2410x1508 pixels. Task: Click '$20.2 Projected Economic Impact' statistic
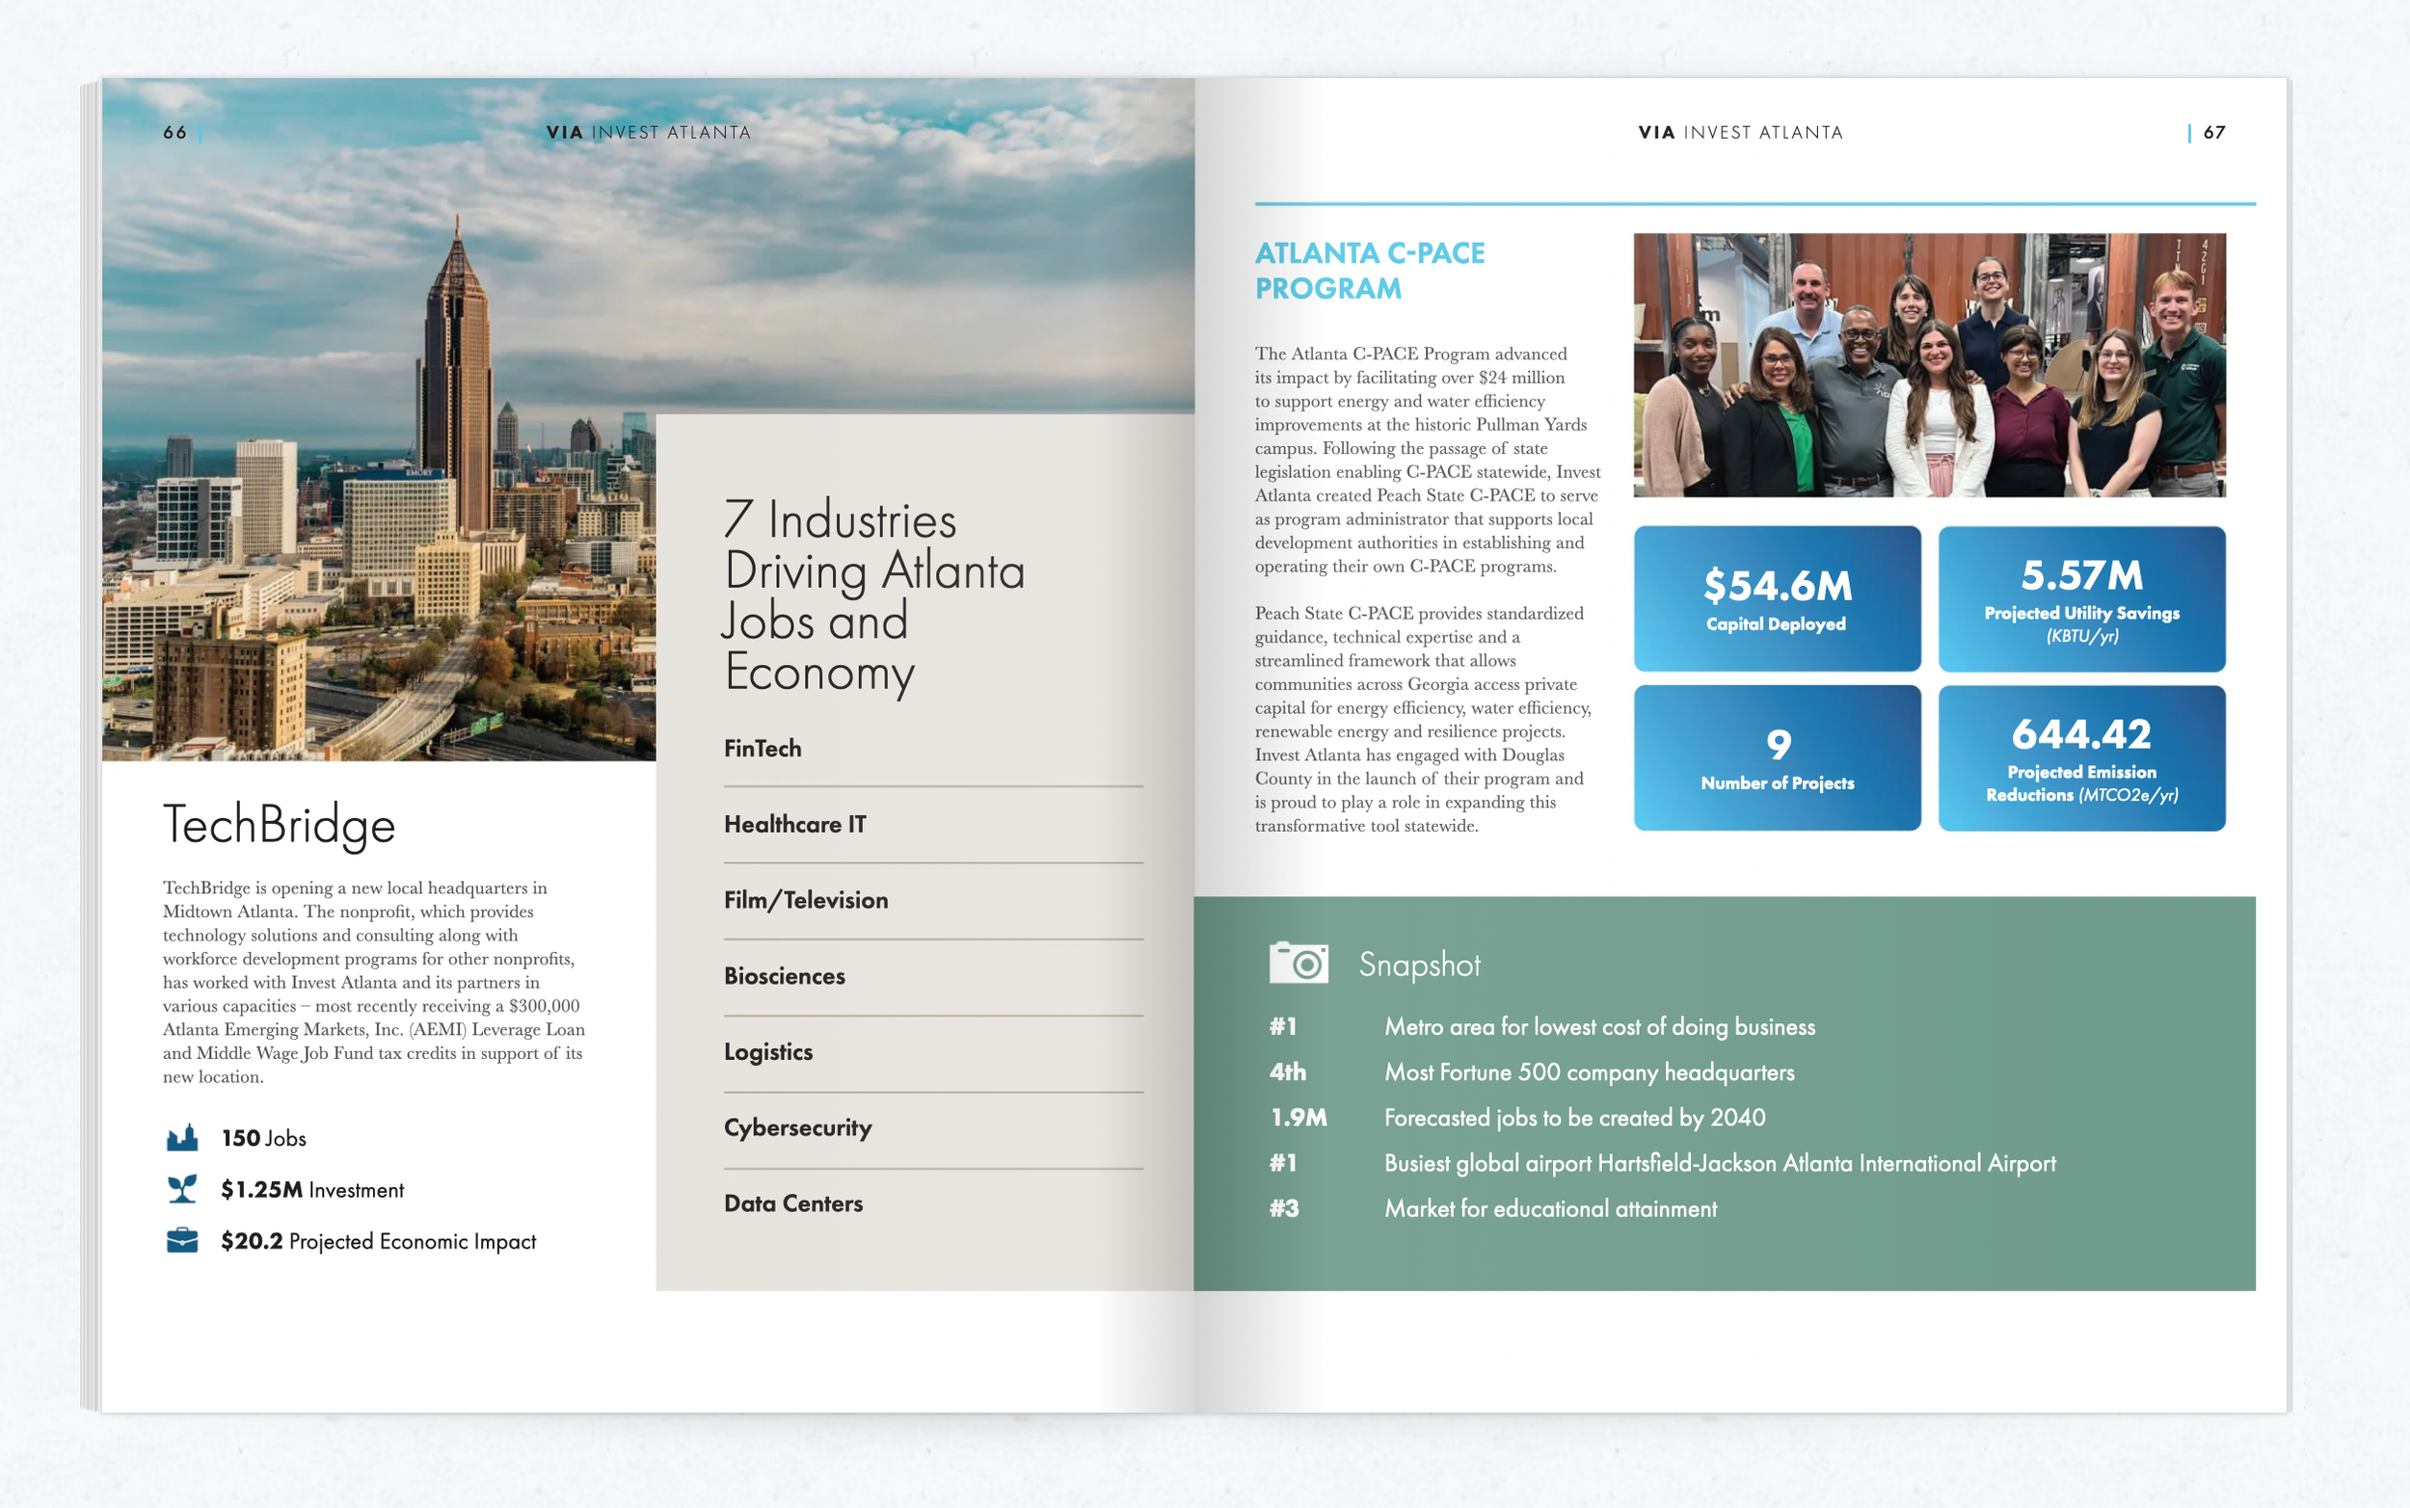(378, 1242)
